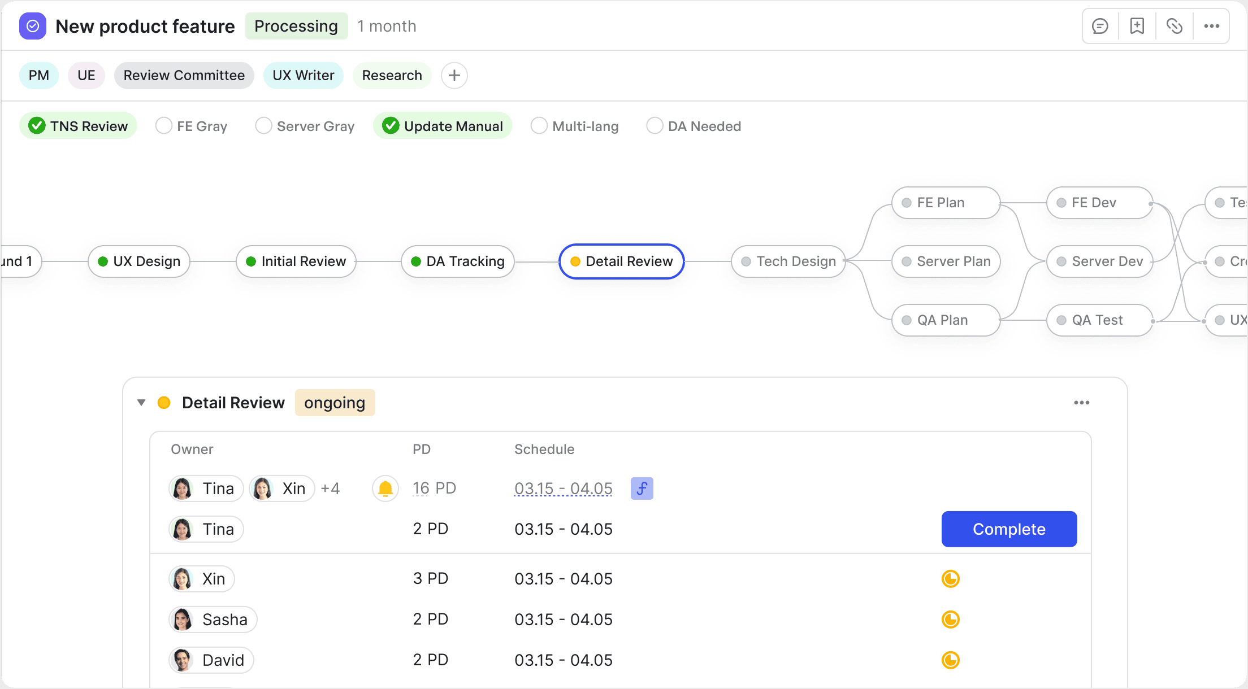Viewport: 1248px width, 689px height.
Task: Select the Review Committee tag
Action: coord(184,75)
